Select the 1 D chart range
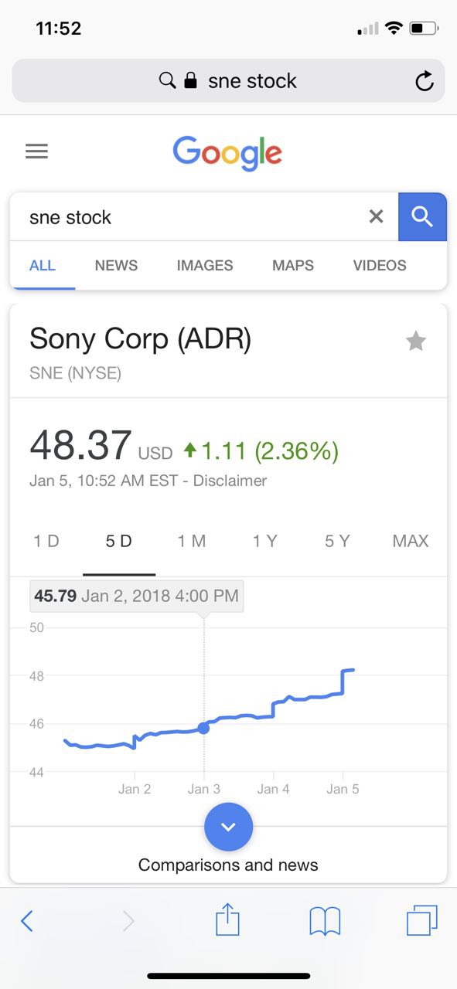Viewport: 457px width, 989px height. tap(46, 541)
